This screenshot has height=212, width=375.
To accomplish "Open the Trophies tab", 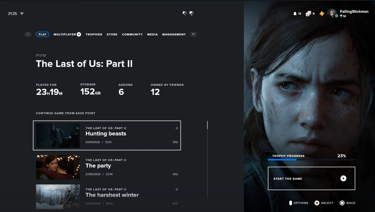I will (94, 34).
